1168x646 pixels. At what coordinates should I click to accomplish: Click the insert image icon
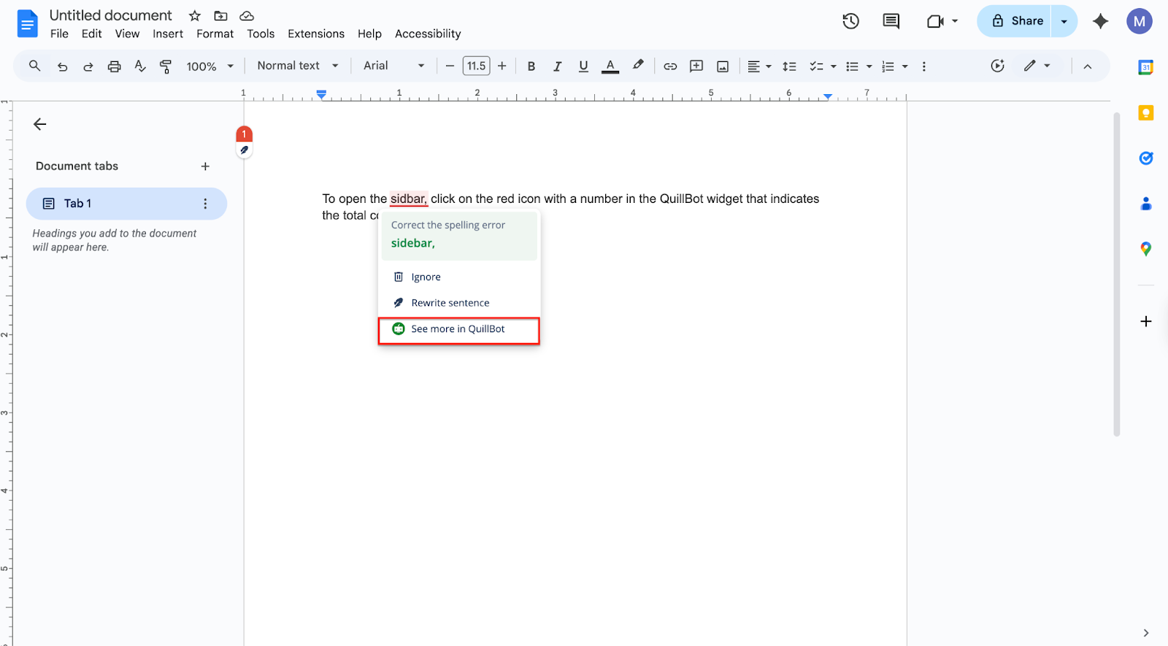click(722, 66)
